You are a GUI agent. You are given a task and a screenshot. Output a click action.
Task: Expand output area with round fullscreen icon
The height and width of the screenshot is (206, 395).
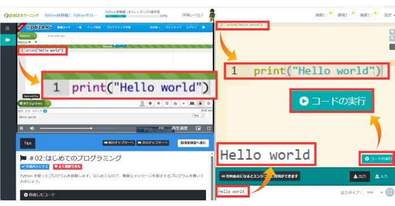click(x=389, y=192)
